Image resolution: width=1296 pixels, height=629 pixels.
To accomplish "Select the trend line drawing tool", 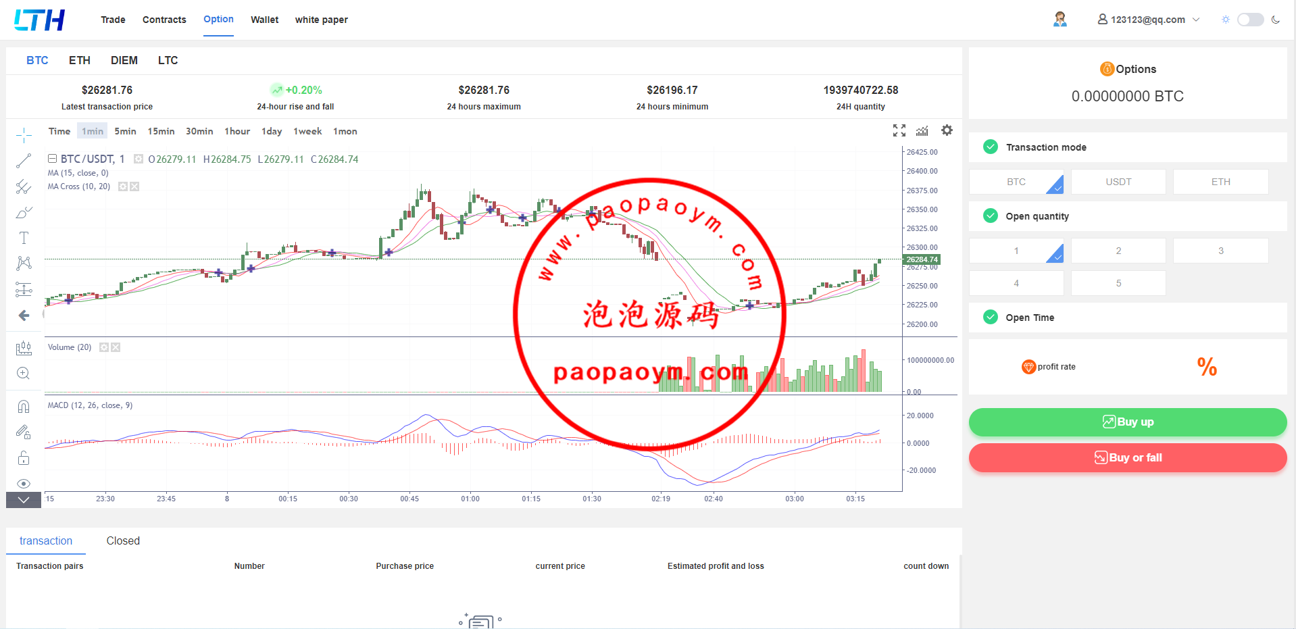I will (x=24, y=161).
